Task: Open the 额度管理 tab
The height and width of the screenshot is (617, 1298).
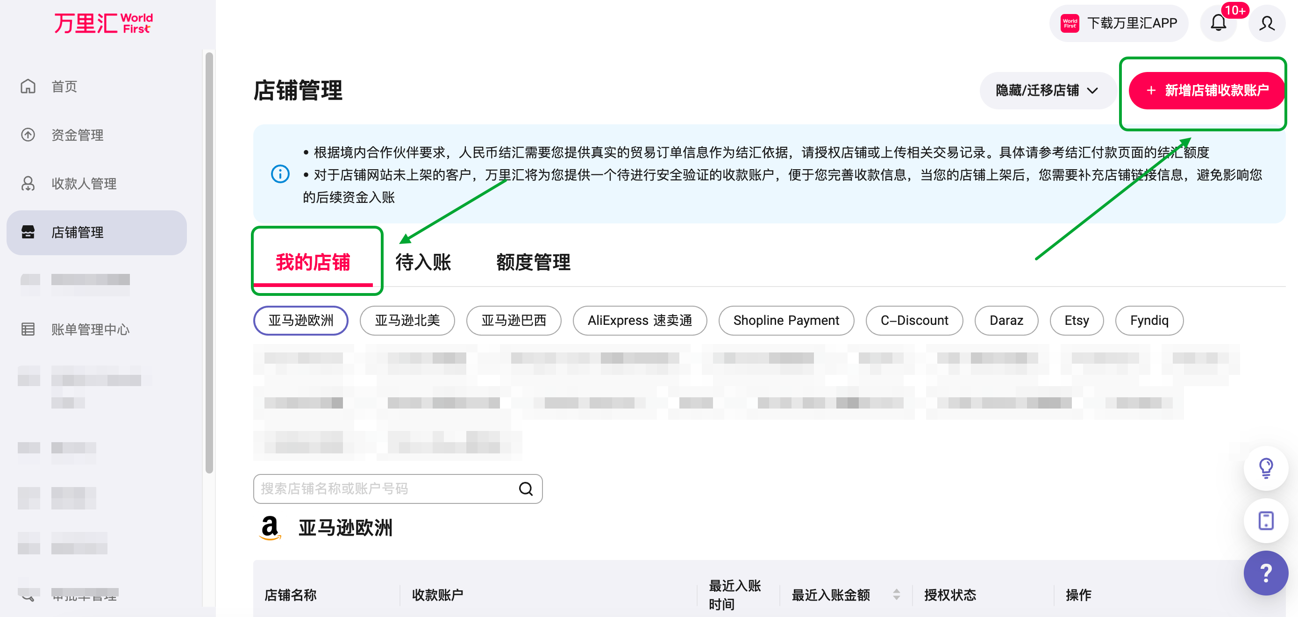Action: click(533, 262)
